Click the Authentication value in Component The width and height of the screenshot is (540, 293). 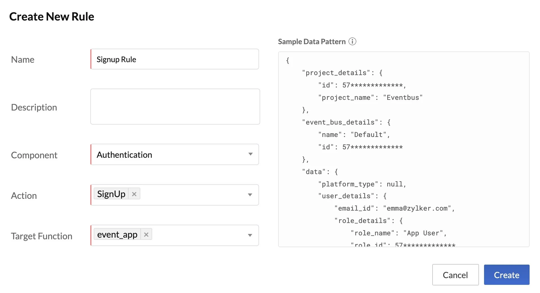124,155
